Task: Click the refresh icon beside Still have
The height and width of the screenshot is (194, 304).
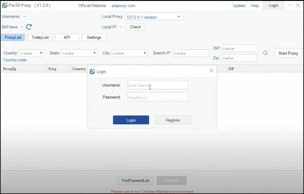Action: point(29,27)
